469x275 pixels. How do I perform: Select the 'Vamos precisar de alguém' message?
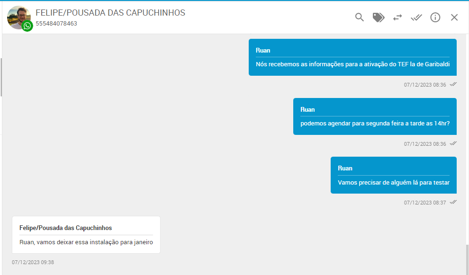pyautogui.click(x=393, y=182)
